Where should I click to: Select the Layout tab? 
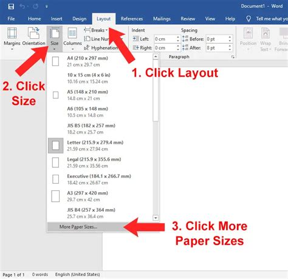click(104, 19)
